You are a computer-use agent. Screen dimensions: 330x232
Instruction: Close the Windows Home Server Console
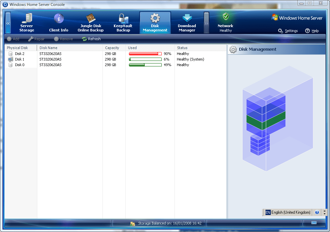pos(321,3)
